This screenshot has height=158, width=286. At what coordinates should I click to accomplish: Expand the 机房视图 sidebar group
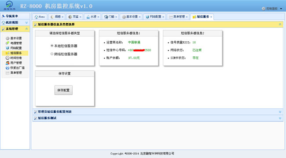(x=26, y=22)
